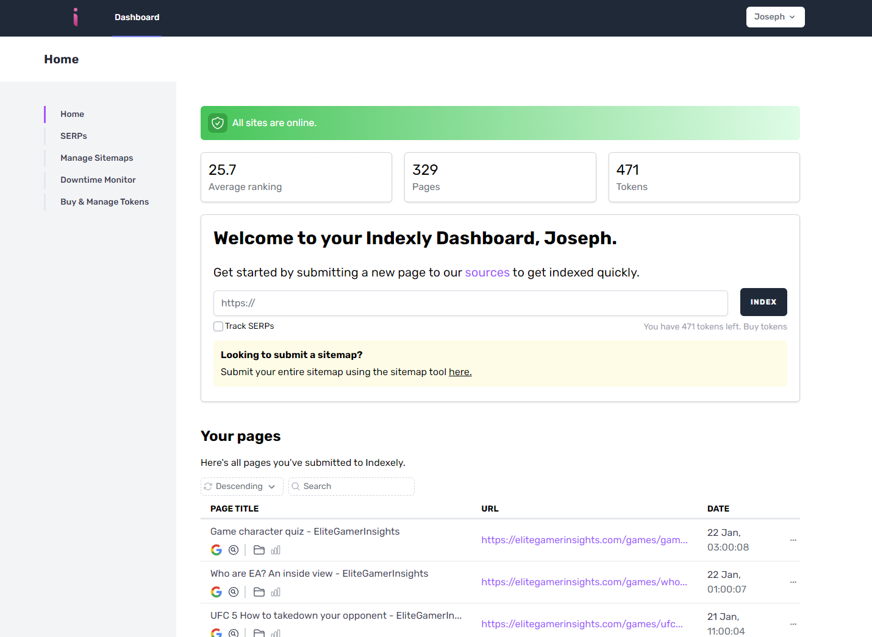Open folder icon for Game character quiz row
The height and width of the screenshot is (637, 872).
point(259,550)
